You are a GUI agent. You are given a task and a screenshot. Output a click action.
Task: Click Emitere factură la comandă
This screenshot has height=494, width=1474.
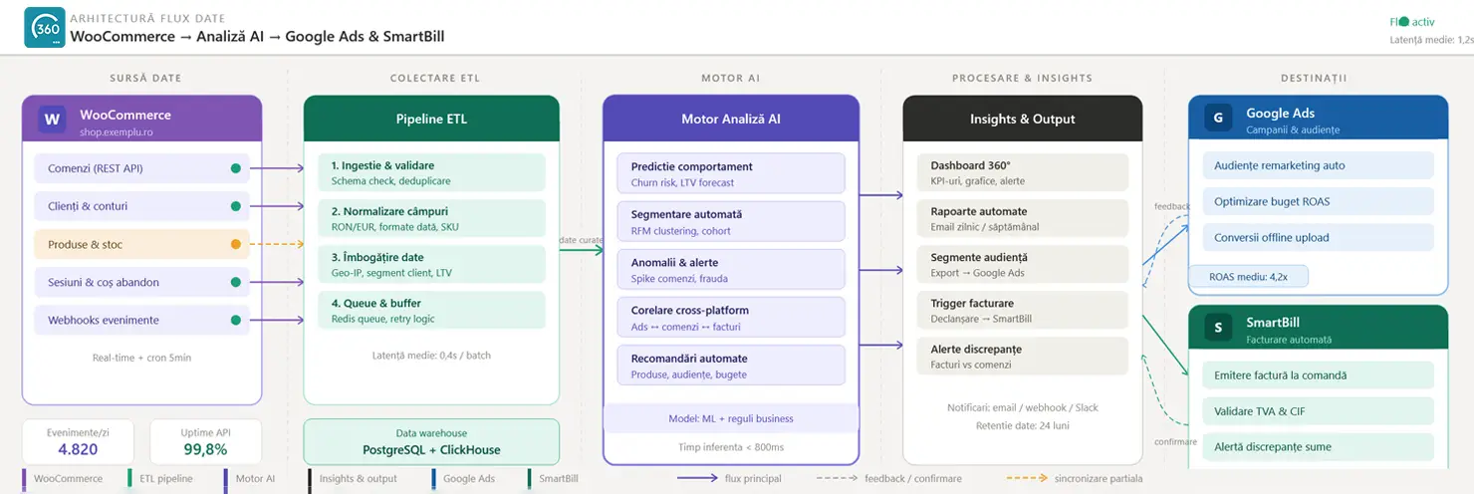[x=1318, y=375]
